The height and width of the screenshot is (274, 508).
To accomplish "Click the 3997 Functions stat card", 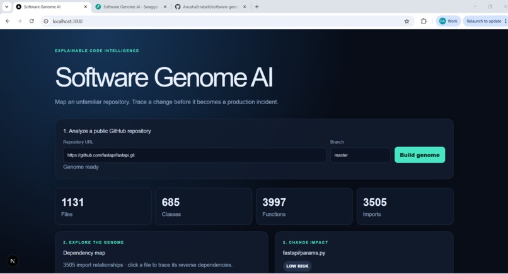I will (304, 206).
